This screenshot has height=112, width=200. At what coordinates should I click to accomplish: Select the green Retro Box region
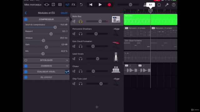151,19
